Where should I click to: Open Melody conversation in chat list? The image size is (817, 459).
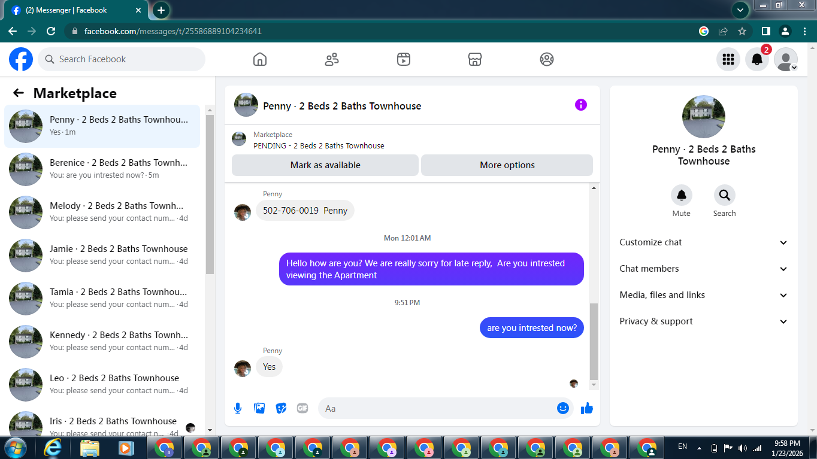pyautogui.click(x=102, y=212)
